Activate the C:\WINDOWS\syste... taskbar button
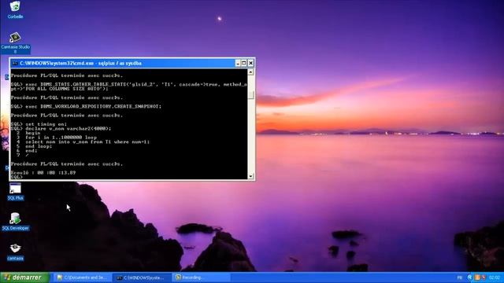 click(142, 277)
